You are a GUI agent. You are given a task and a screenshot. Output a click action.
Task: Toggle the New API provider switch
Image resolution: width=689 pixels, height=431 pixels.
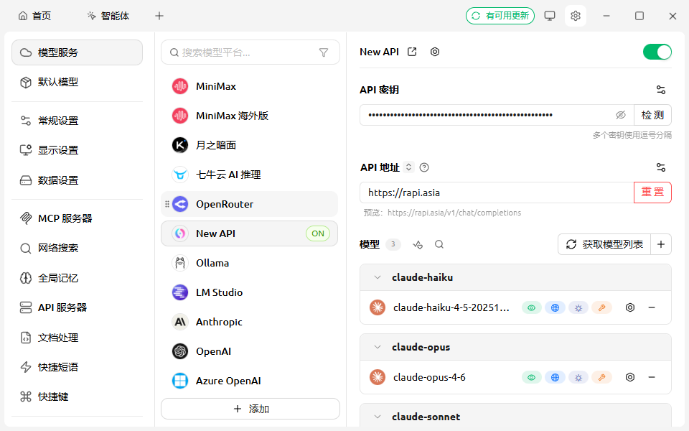tap(657, 52)
